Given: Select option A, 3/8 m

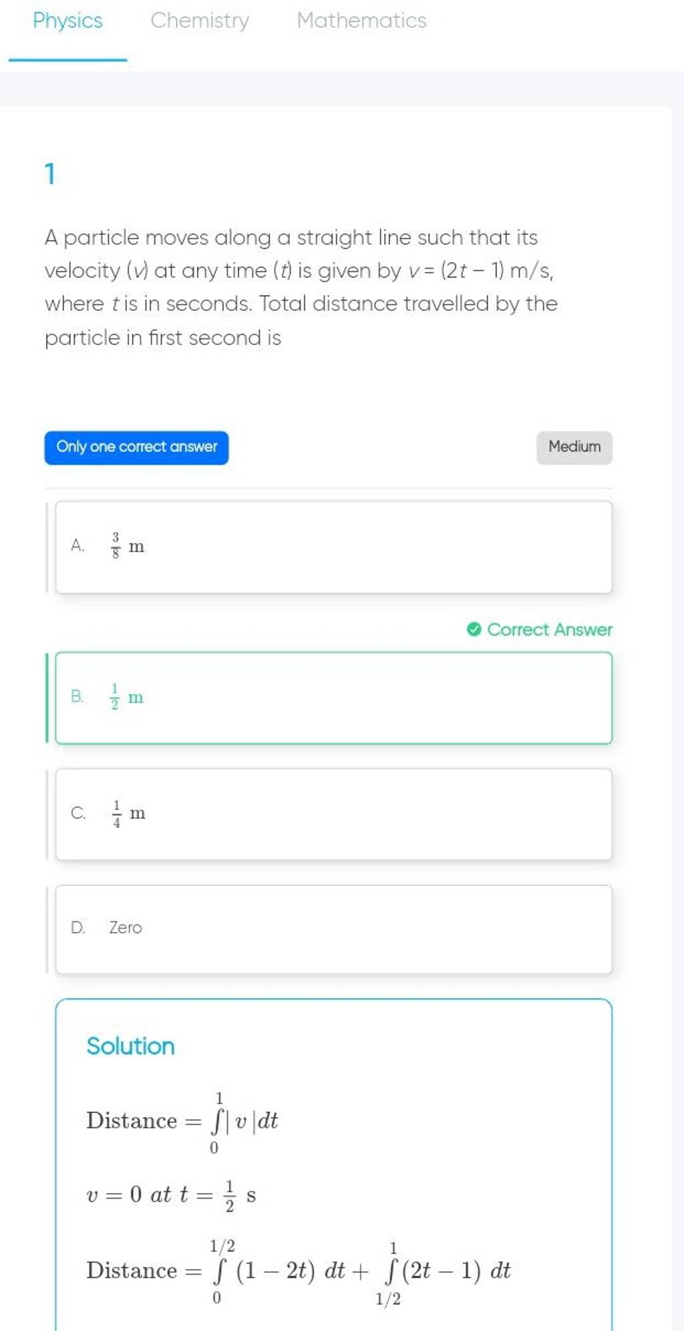Looking at the screenshot, I should (333, 547).
